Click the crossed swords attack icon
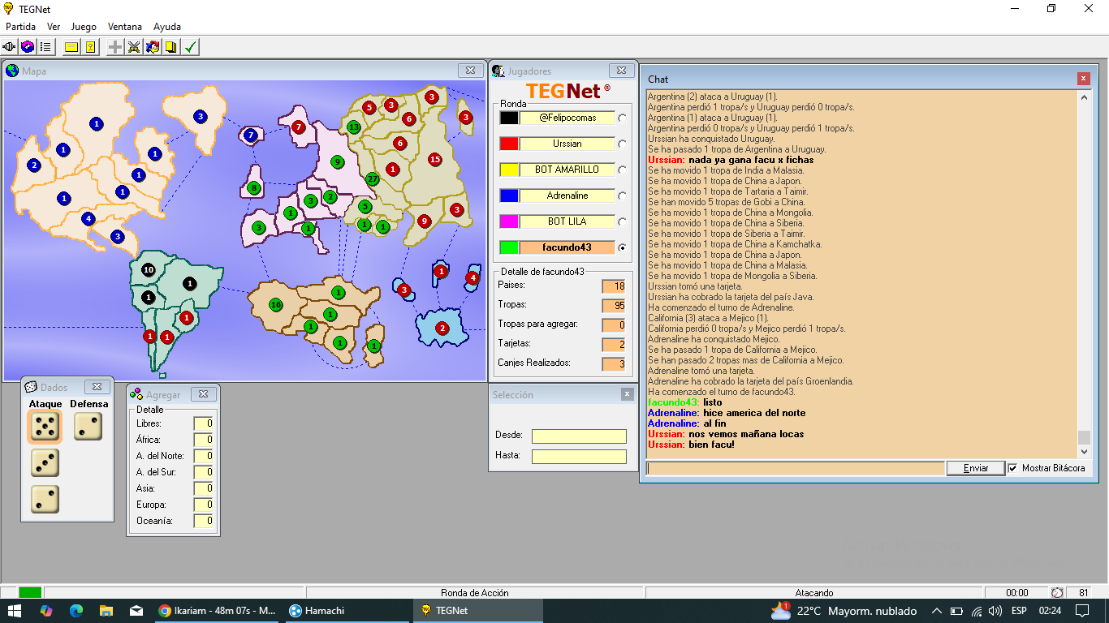1109x623 pixels. click(x=134, y=47)
